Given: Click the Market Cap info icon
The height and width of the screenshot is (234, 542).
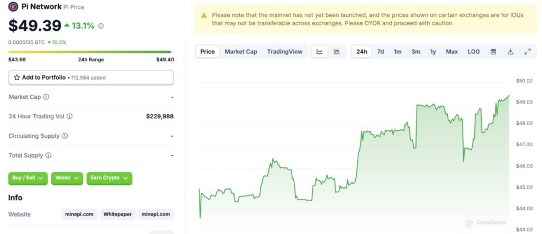Looking at the screenshot, I should coord(46,97).
